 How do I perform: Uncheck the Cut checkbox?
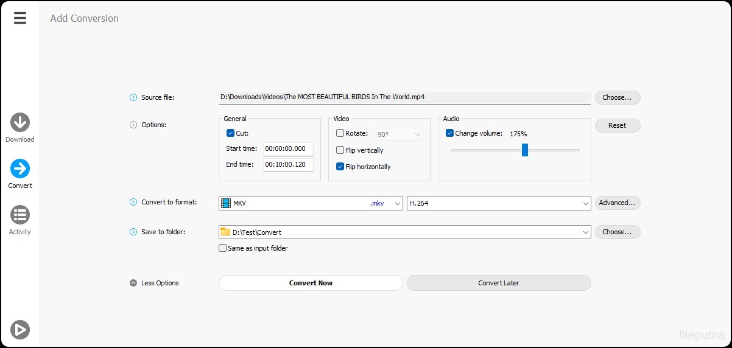point(230,133)
